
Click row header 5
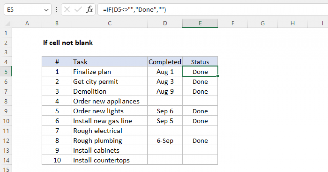pyautogui.click(x=6, y=72)
